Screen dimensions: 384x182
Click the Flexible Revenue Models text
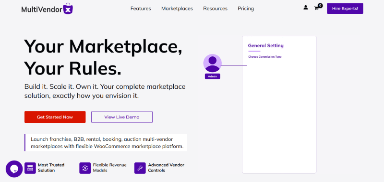click(x=109, y=168)
